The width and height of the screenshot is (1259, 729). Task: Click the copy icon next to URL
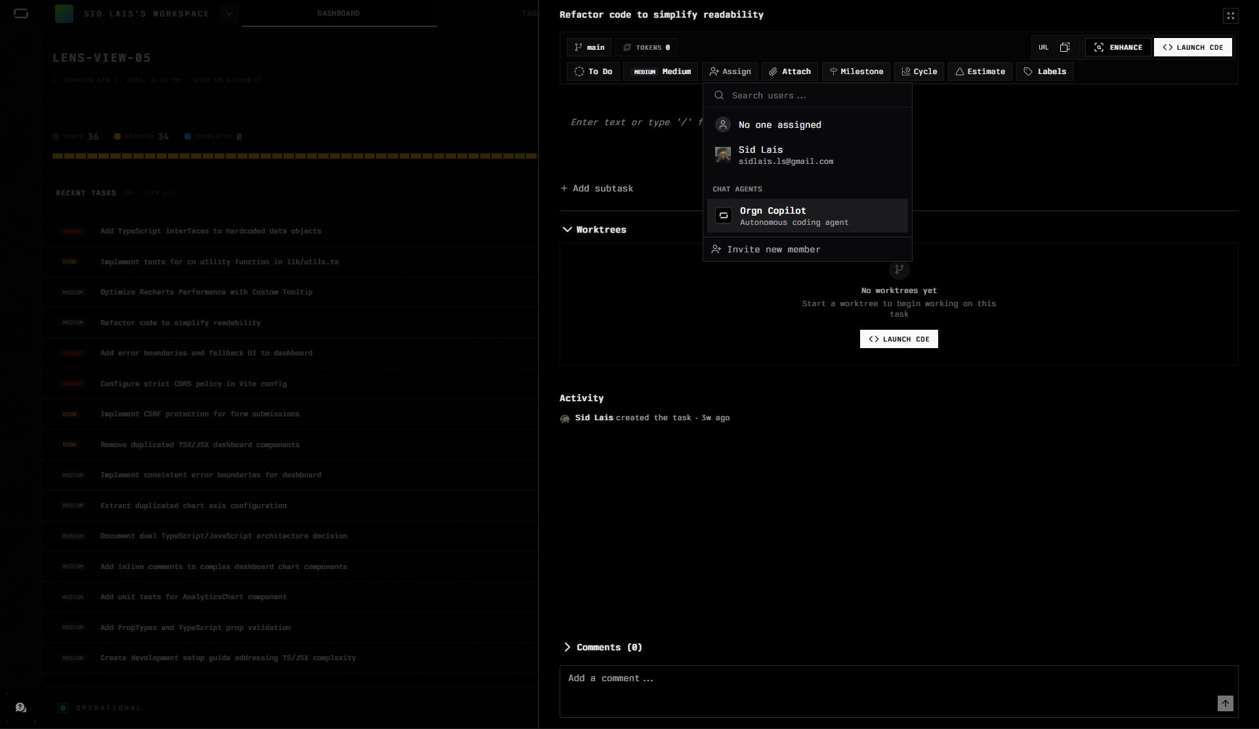[1065, 47]
